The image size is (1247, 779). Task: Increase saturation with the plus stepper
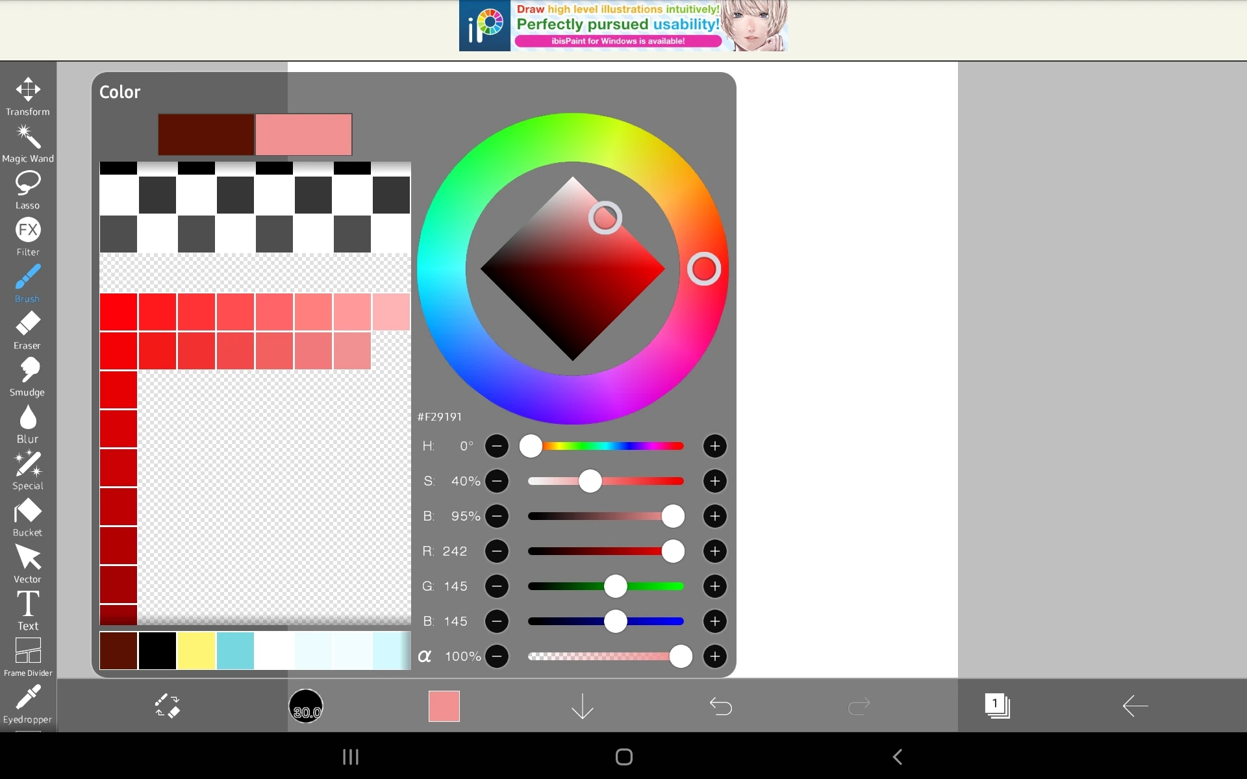(714, 481)
